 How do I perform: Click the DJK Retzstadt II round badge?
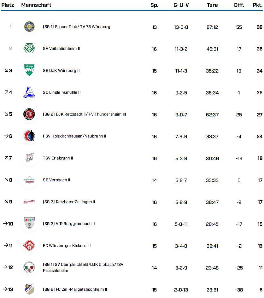[29, 114]
